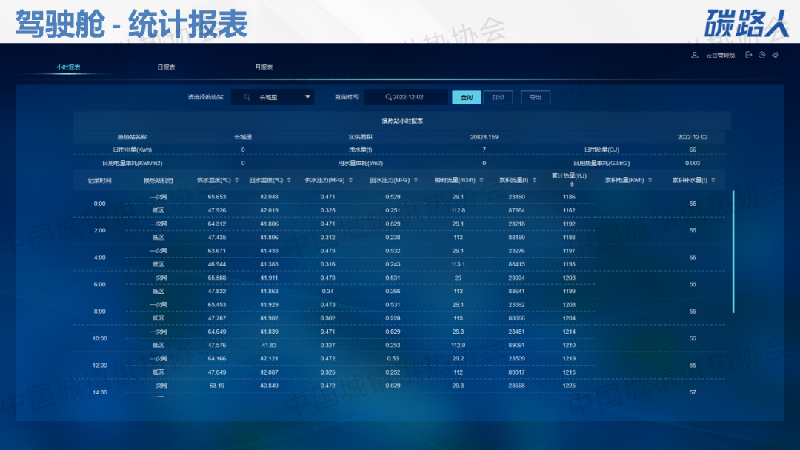Sort by 供水温度 column arrows

(237, 180)
